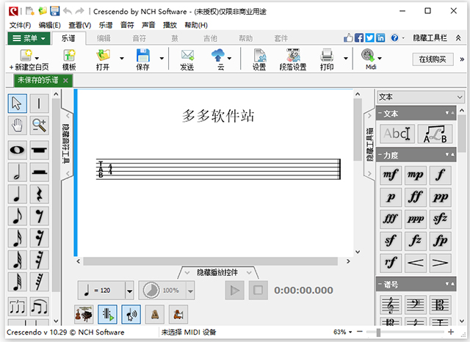Viewport: 470px width, 342px height.
Task: Add decrescendo hairpin marking
Action: (x=441, y=263)
